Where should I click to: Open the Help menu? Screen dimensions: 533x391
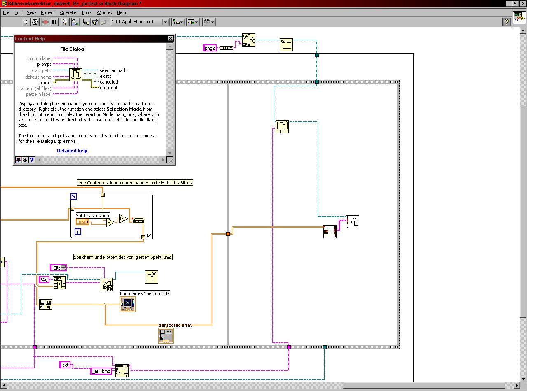point(121,12)
